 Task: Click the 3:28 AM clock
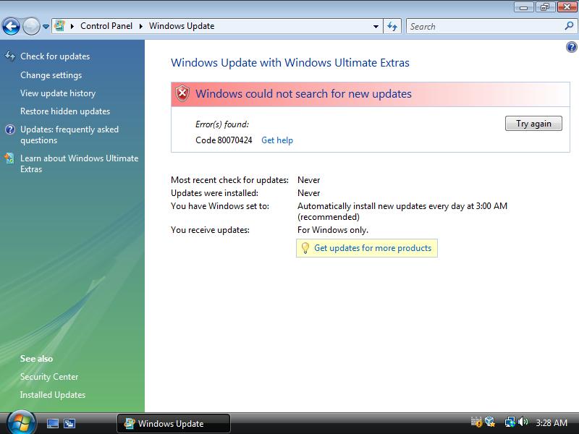(551, 422)
